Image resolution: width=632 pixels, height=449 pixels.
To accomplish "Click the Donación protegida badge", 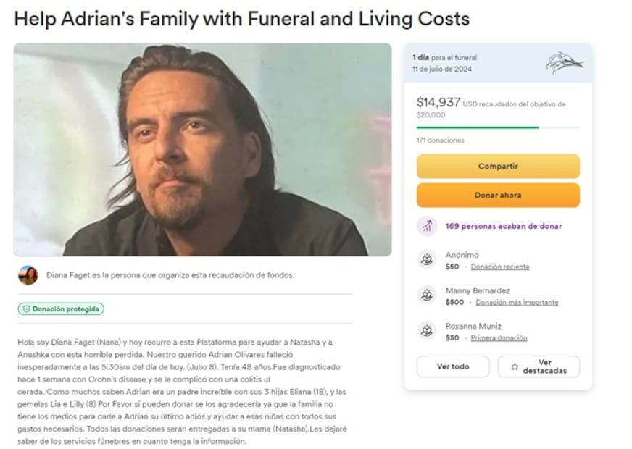I will (x=61, y=309).
